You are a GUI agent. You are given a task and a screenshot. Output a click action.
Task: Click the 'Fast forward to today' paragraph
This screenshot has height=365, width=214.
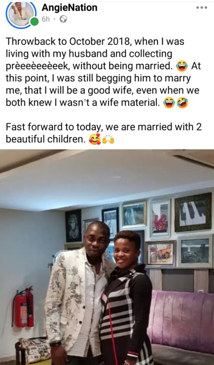click(x=103, y=133)
